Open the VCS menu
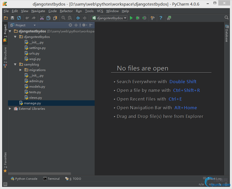 click(100, 11)
